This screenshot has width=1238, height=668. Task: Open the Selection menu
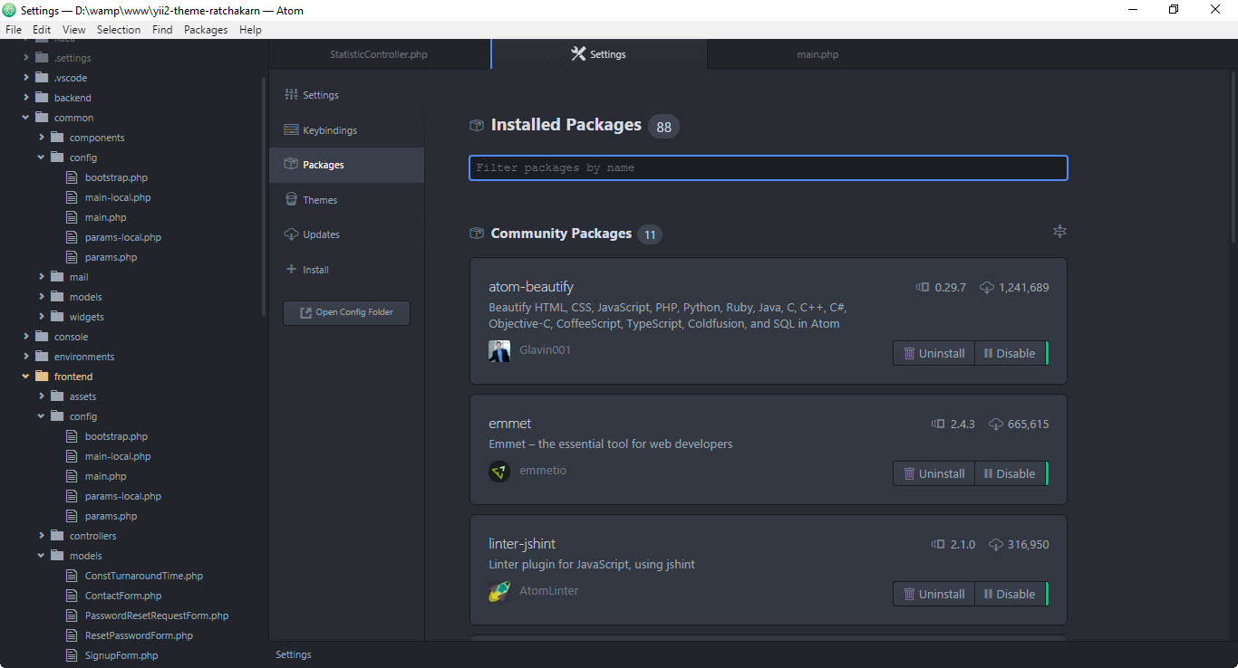[119, 30]
